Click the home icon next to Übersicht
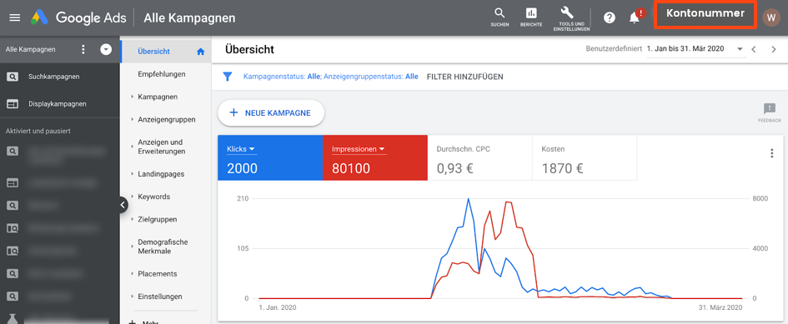Viewport: 788px width, 324px height. pos(200,52)
